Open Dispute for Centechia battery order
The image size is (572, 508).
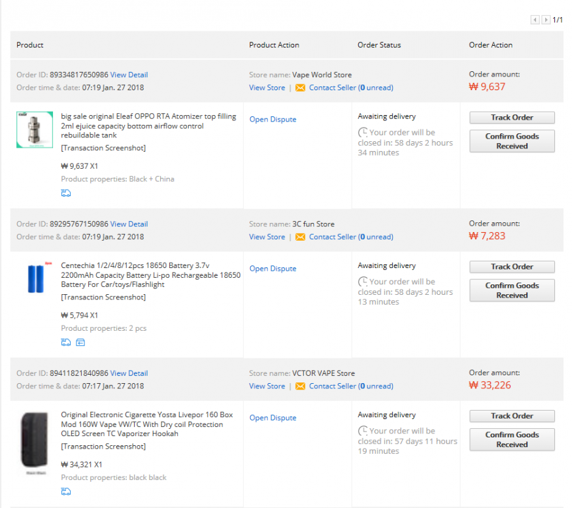pos(273,269)
